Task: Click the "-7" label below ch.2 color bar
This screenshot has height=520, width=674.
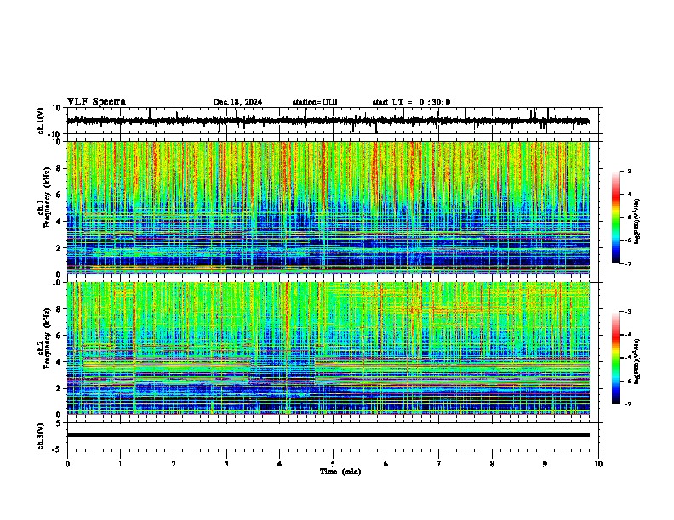Action: click(x=627, y=404)
